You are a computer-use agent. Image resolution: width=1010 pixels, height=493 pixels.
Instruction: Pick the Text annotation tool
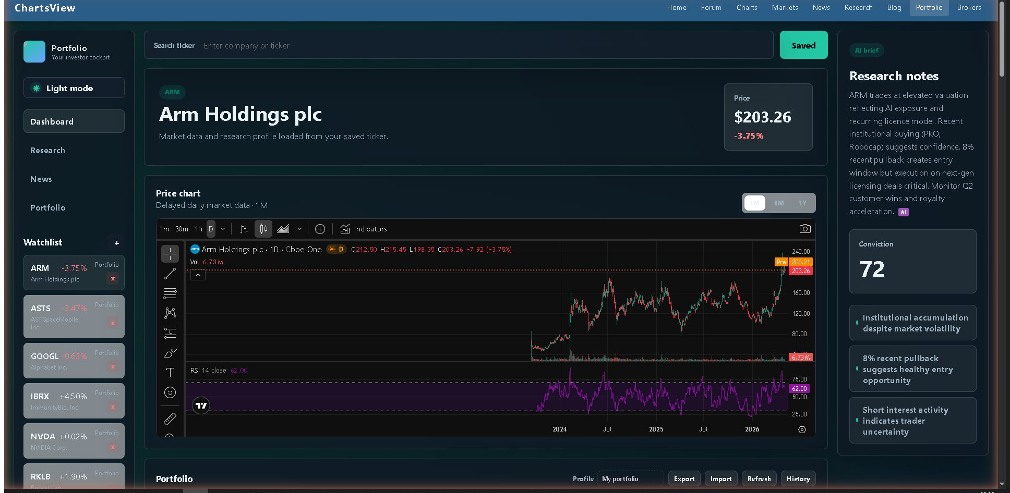coord(170,373)
